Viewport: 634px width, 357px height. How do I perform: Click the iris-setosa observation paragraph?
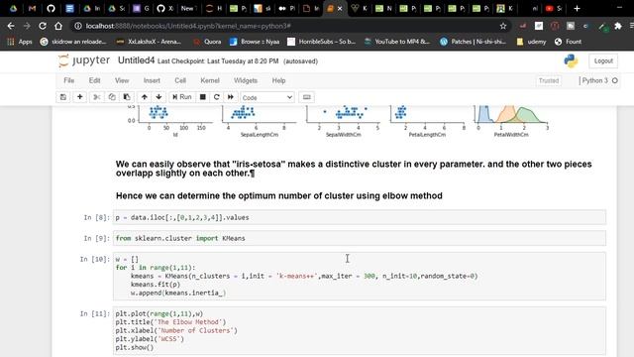click(x=354, y=169)
